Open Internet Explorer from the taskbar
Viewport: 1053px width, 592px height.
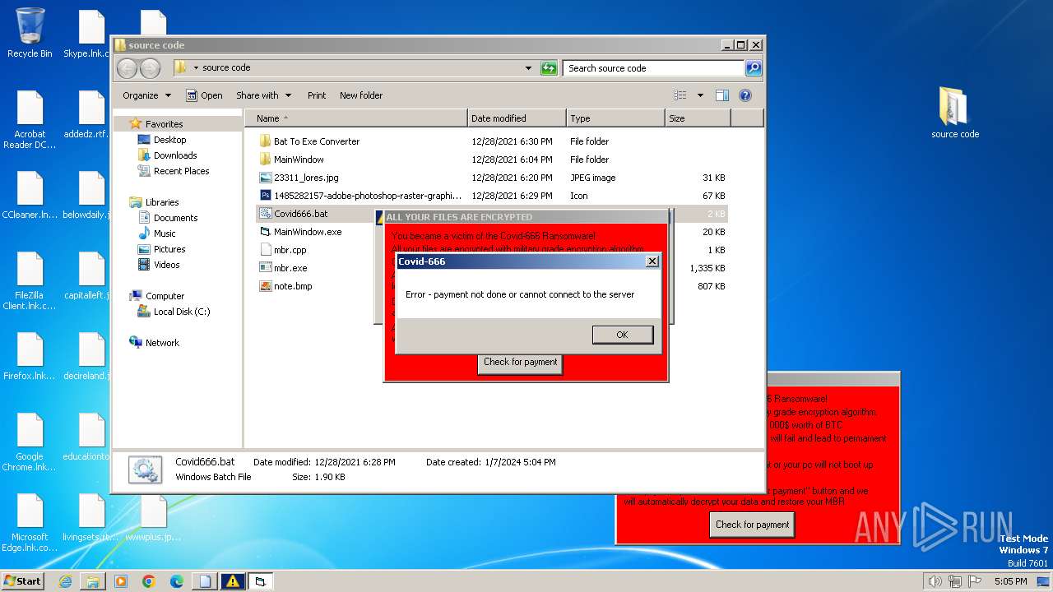tap(65, 581)
